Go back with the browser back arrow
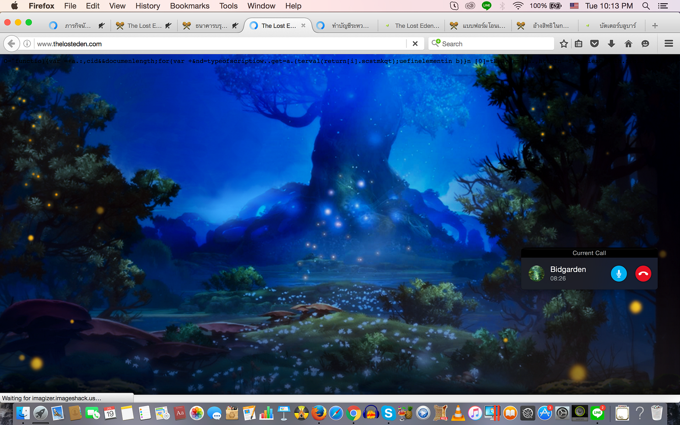The image size is (680, 425). tap(12, 44)
